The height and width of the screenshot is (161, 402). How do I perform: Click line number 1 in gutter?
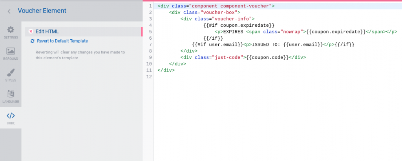150,6
